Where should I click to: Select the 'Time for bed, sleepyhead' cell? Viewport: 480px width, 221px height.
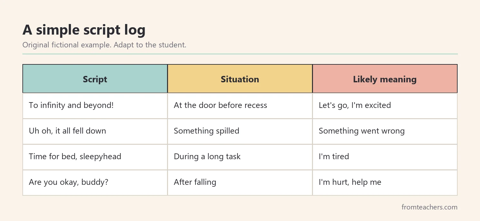(95, 157)
